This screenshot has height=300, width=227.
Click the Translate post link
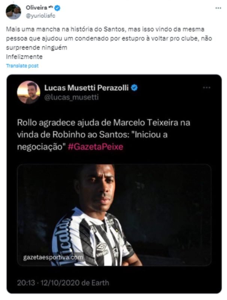point(22,66)
